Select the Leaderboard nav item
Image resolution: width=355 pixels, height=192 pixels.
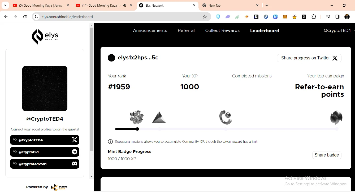265,31
